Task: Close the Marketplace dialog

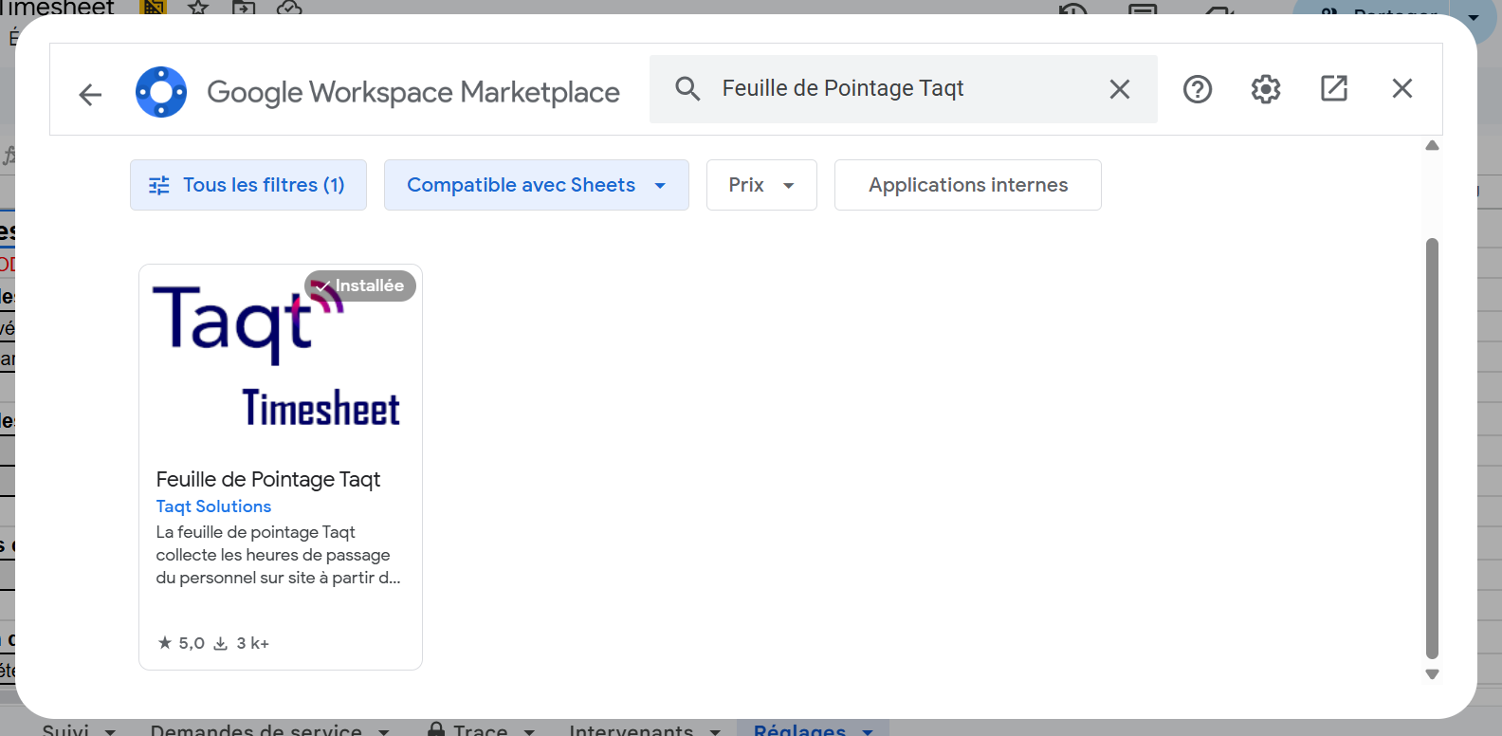Action: [1401, 89]
